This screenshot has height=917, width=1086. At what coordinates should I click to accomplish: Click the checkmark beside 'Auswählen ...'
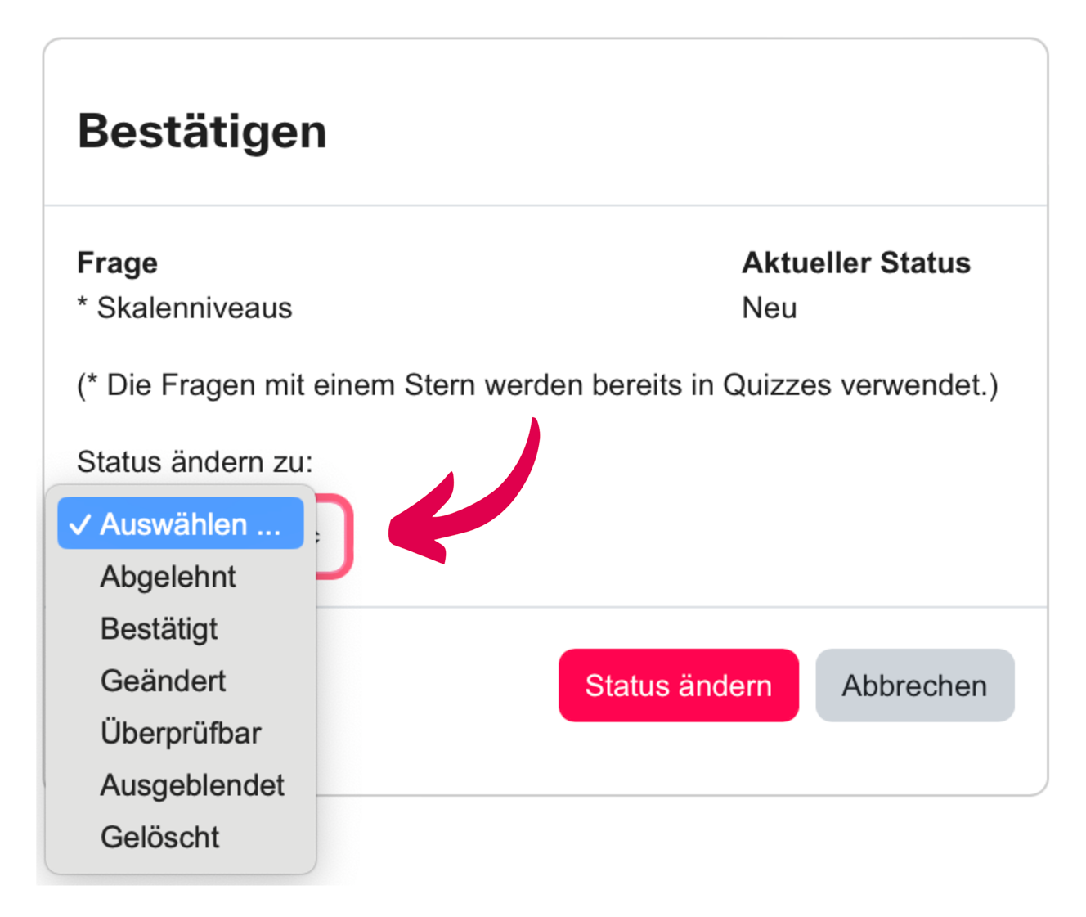[79, 525]
